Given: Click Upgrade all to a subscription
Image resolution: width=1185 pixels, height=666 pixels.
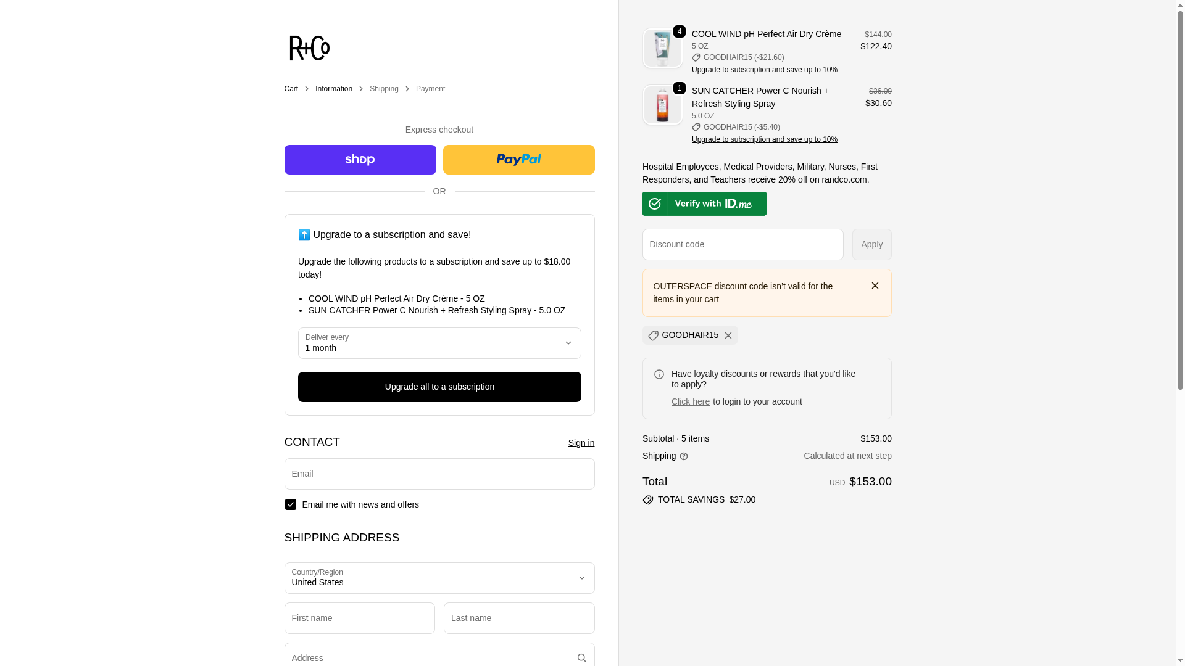Looking at the screenshot, I should pyautogui.click(x=439, y=387).
